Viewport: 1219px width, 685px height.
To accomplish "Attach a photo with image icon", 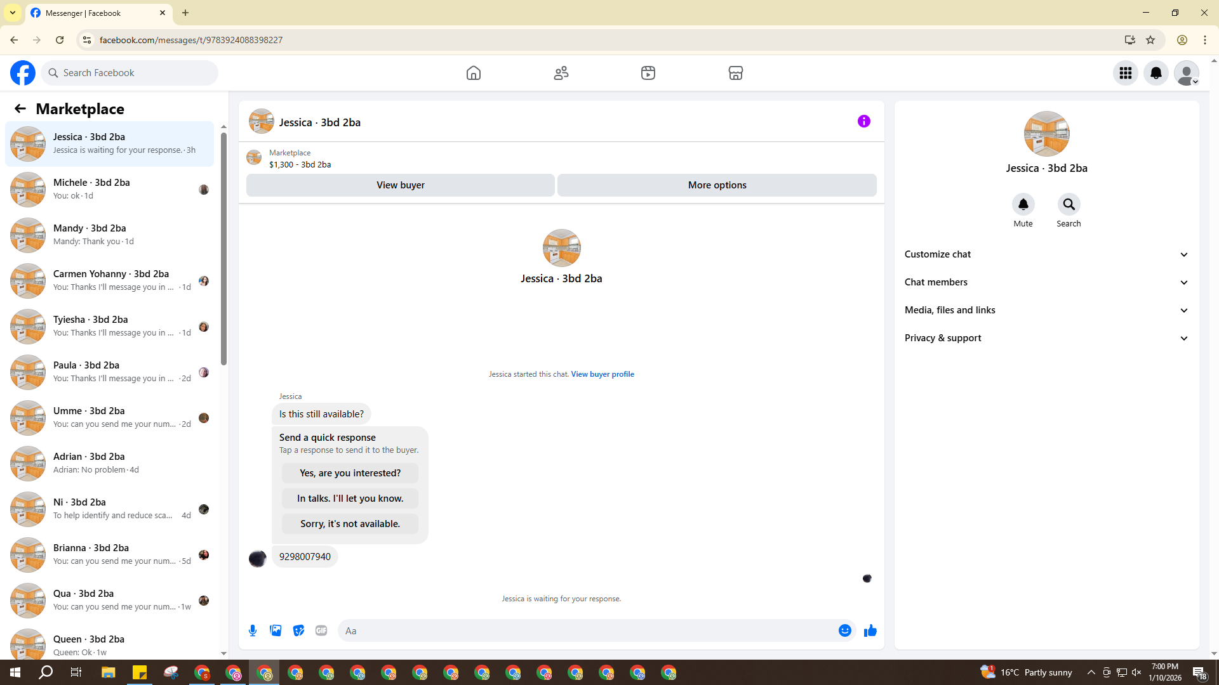I will pos(276,630).
